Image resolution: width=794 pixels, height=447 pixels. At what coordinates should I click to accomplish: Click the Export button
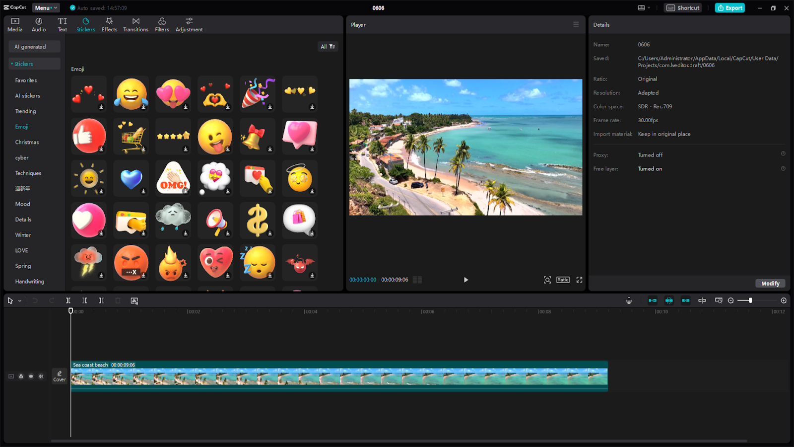click(x=729, y=8)
